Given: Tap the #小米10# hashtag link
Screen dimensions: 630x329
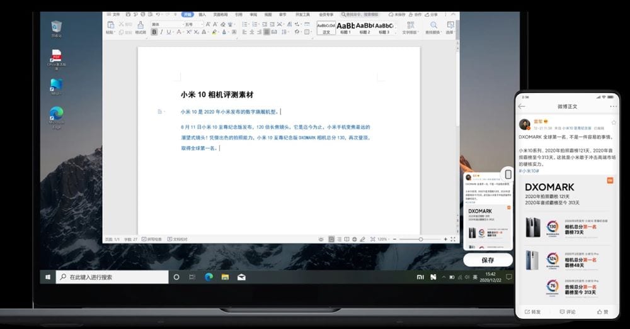Looking at the screenshot, I should [x=529, y=170].
